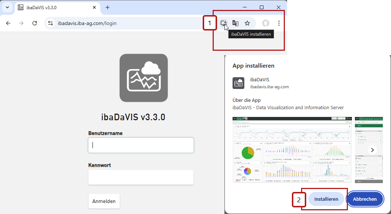Click the 'ibaDaVIS v3.3.0' page heading
Screen dimensions: 391x214
pos(133,117)
